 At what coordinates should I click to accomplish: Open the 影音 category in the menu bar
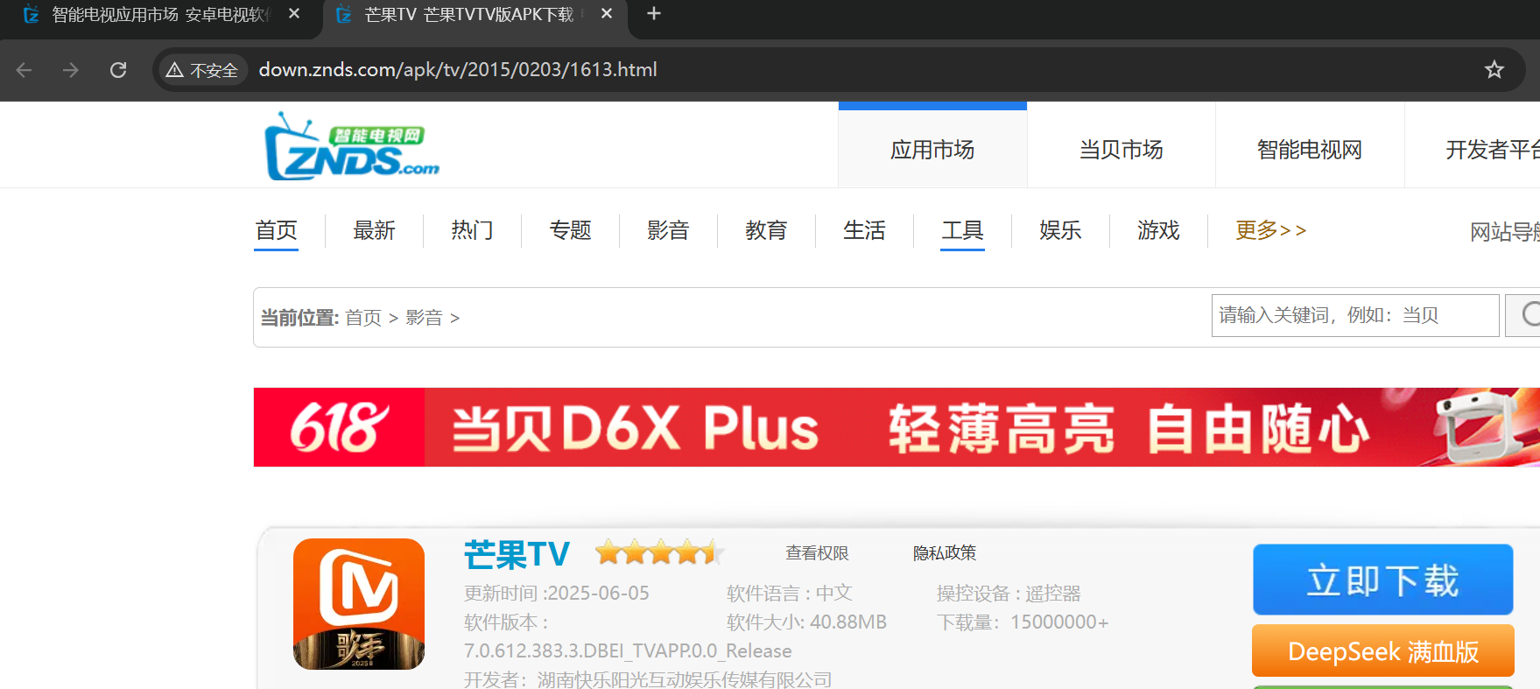point(668,230)
